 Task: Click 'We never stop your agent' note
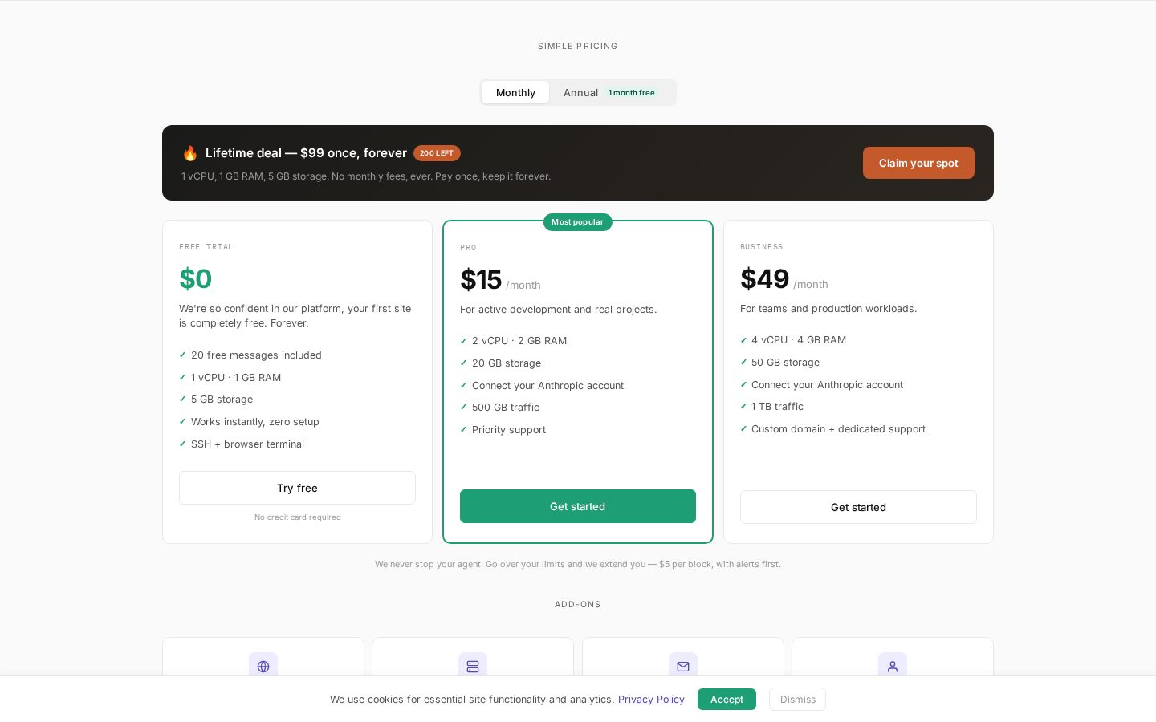click(x=578, y=564)
